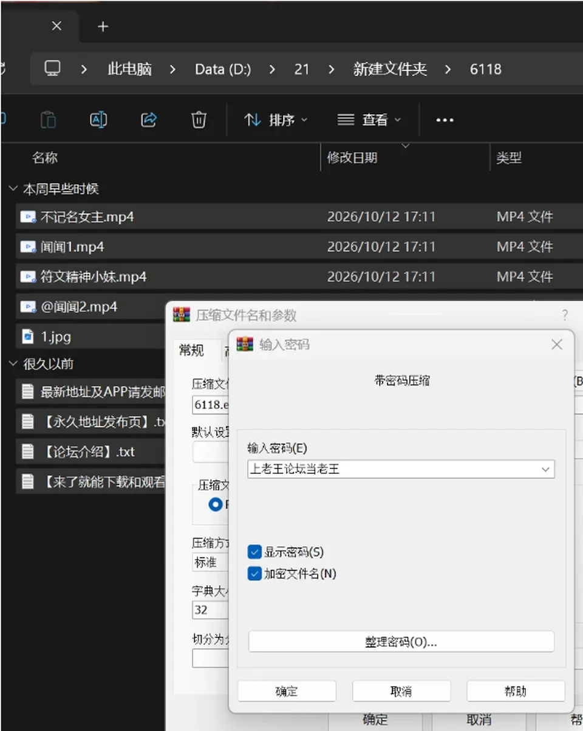Close the 输入密码 dialog with X

(556, 345)
